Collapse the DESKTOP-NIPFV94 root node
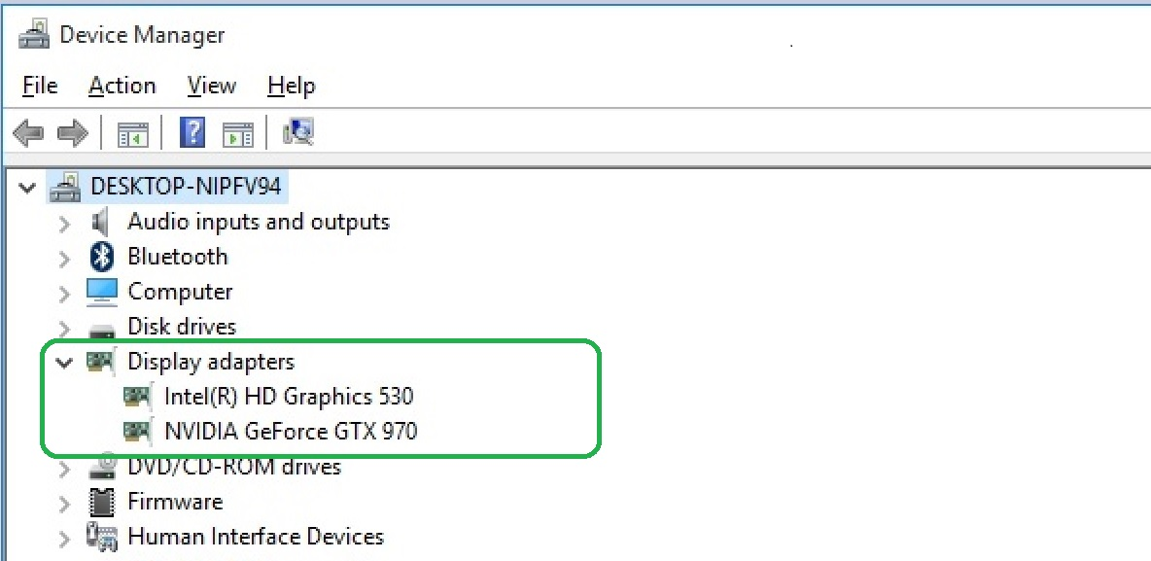The width and height of the screenshot is (1151, 561). [28, 187]
